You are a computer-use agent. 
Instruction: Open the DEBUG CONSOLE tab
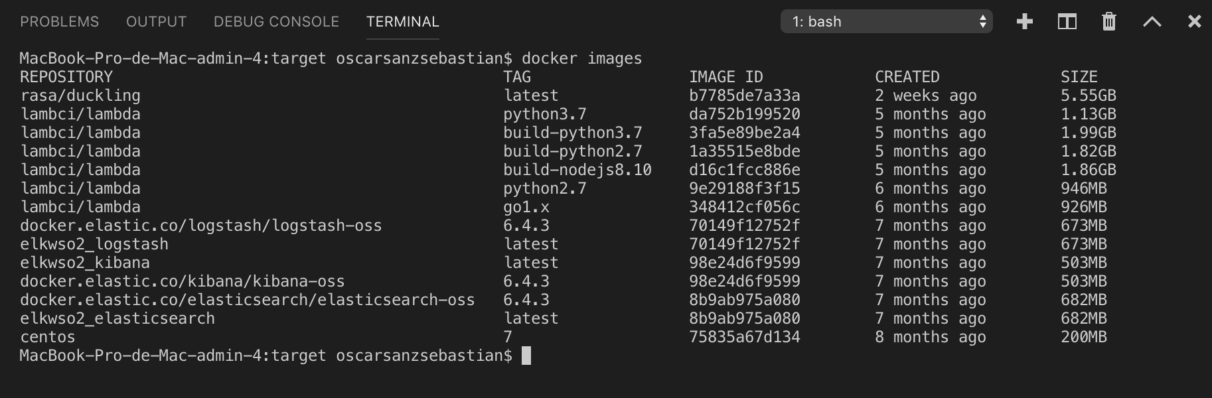[x=276, y=22]
